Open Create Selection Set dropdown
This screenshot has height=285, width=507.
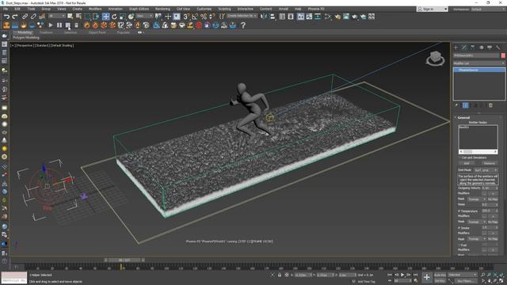coord(242,16)
